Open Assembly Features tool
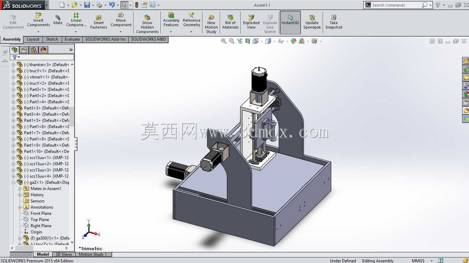The width and height of the screenshot is (469, 263). tap(171, 20)
